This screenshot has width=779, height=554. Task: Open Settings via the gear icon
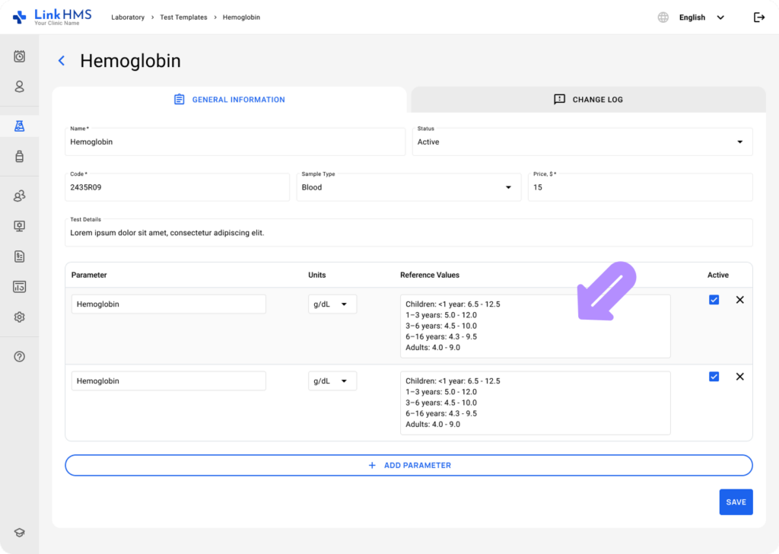point(19,317)
